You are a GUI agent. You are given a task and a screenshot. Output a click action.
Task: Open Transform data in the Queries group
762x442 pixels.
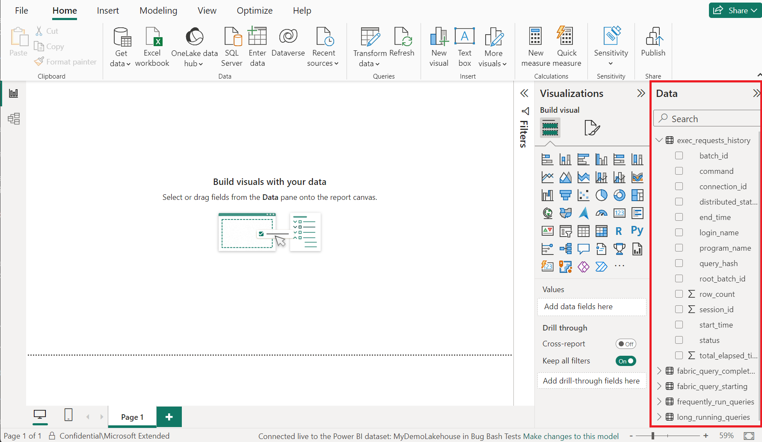tap(370, 47)
